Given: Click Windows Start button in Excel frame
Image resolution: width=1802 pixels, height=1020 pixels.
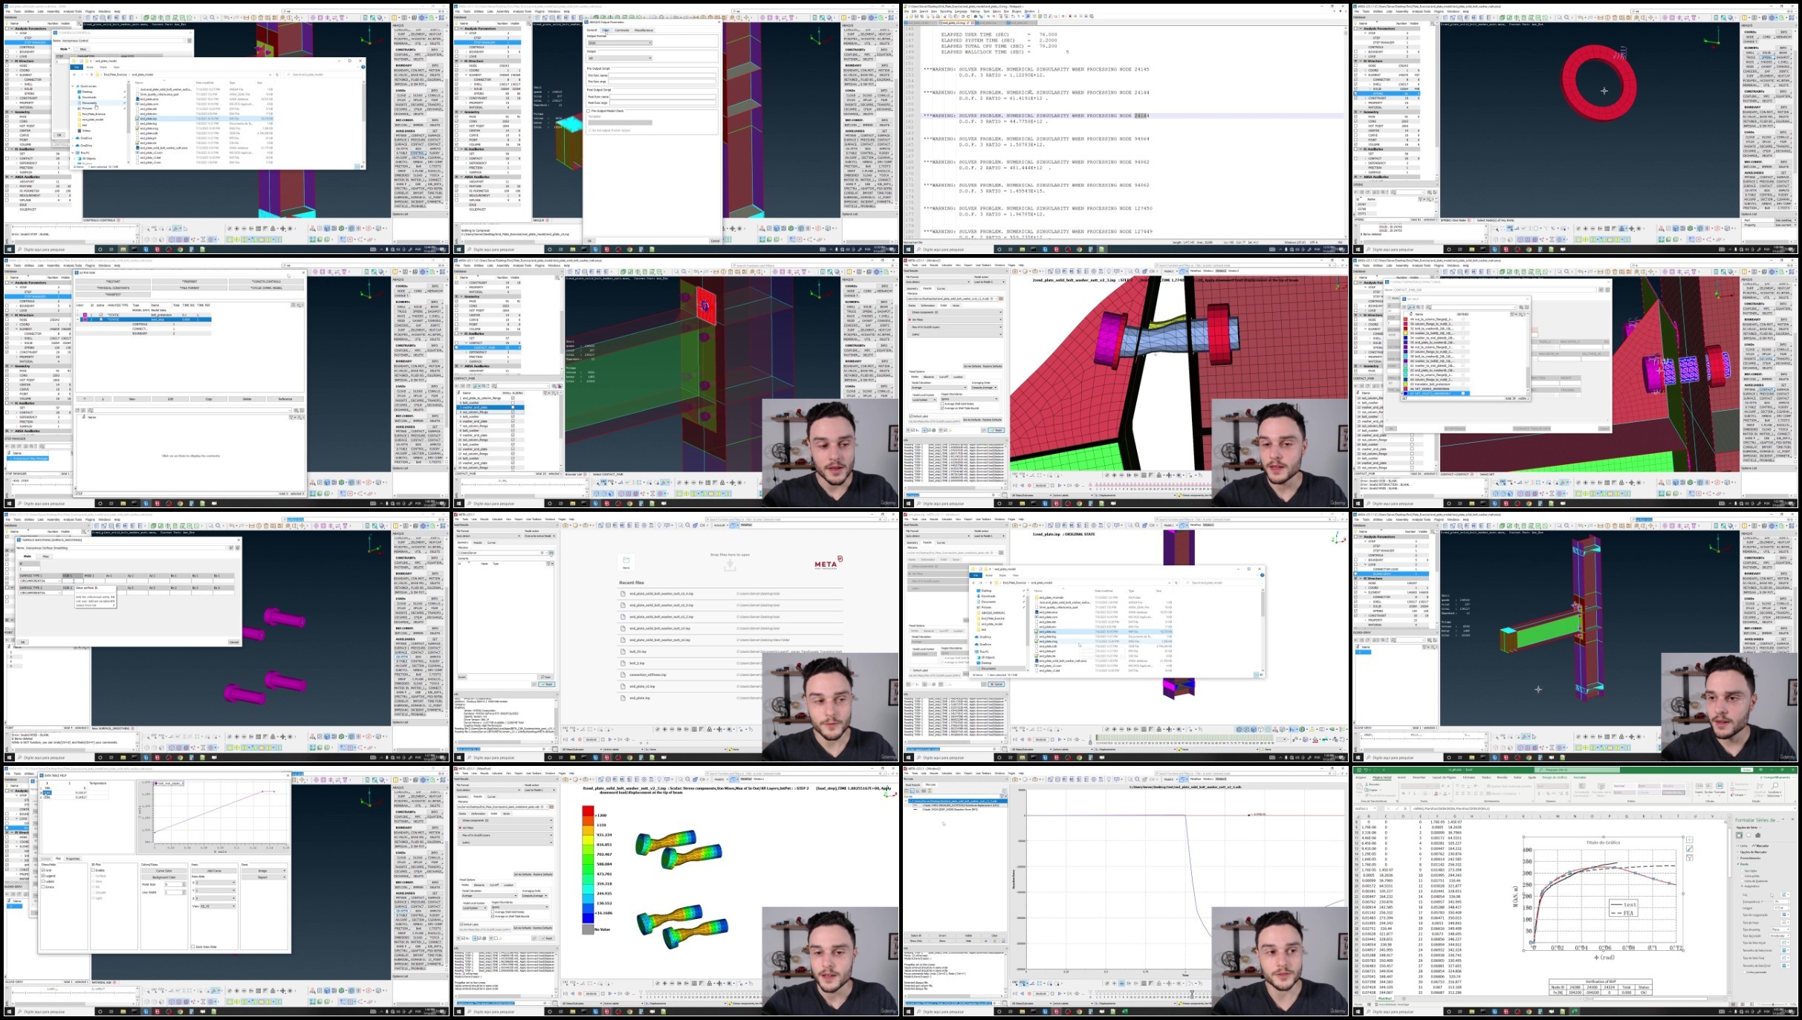Looking at the screenshot, I should (x=1358, y=1012).
